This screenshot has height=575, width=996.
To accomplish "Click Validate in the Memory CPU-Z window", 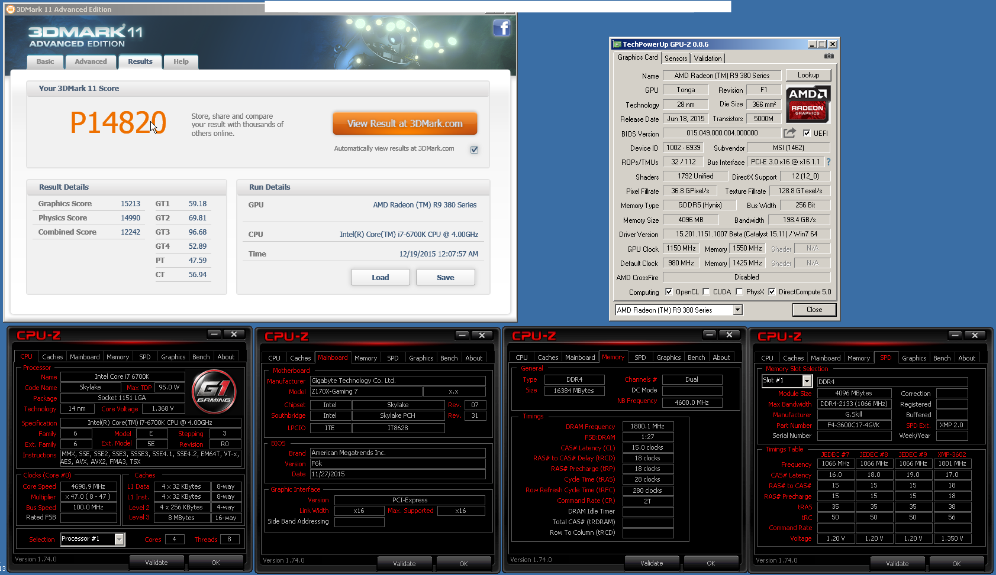I will coord(652,563).
